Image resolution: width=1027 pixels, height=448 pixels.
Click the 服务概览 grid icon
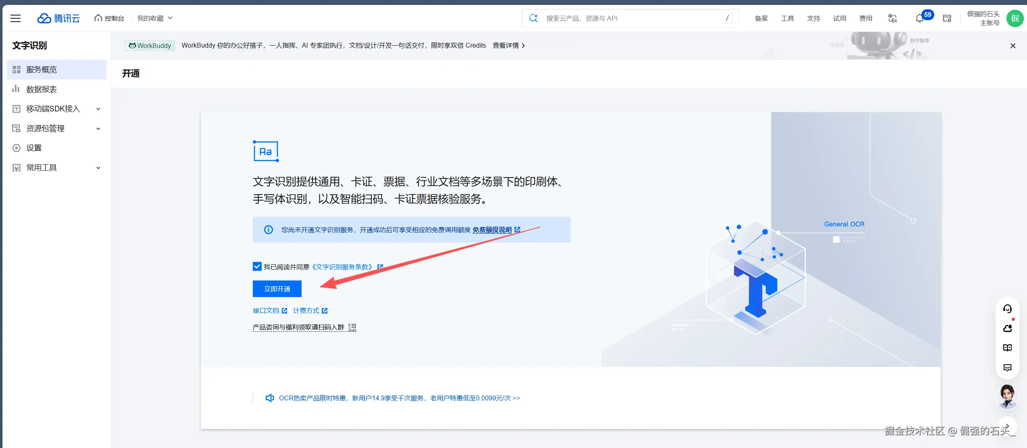point(16,69)
